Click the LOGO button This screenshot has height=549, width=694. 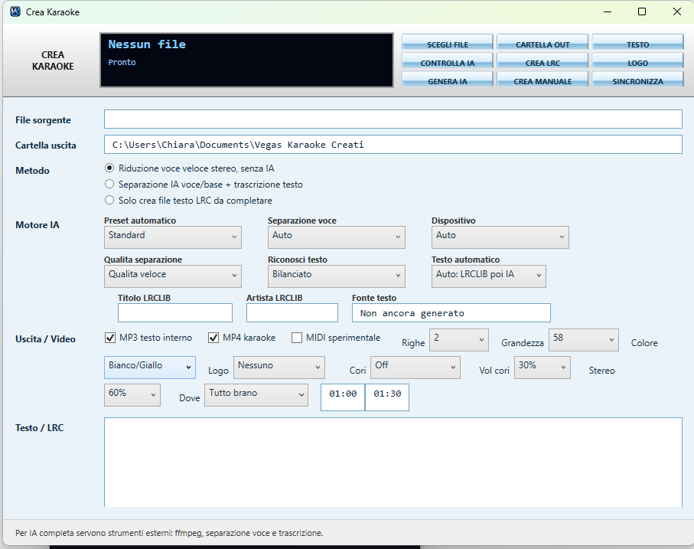[638, 60]
